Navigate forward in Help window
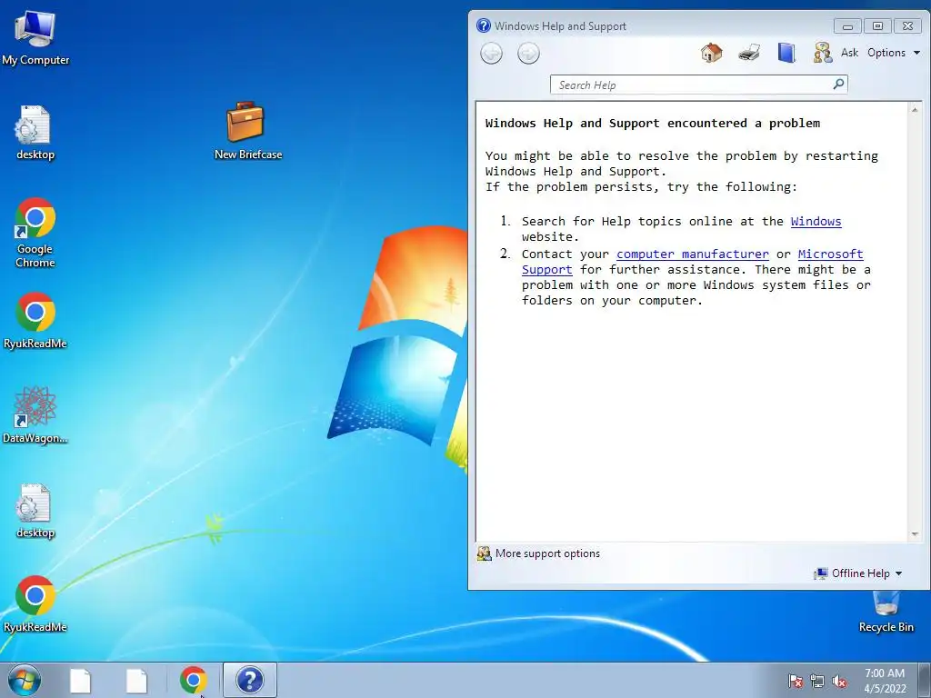This screenshot has height=698, width=931. [x=528, y=54]
